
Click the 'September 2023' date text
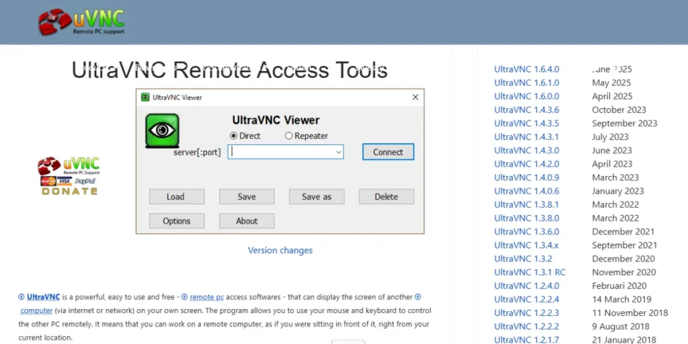pyautogui.click(x=624, y=124)
